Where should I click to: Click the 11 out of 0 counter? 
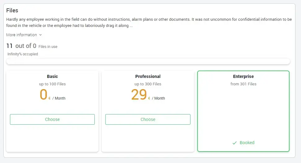pos(21,46)
